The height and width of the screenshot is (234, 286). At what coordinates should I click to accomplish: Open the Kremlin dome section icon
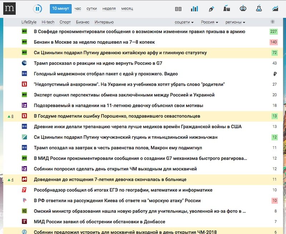coord(242,8)
